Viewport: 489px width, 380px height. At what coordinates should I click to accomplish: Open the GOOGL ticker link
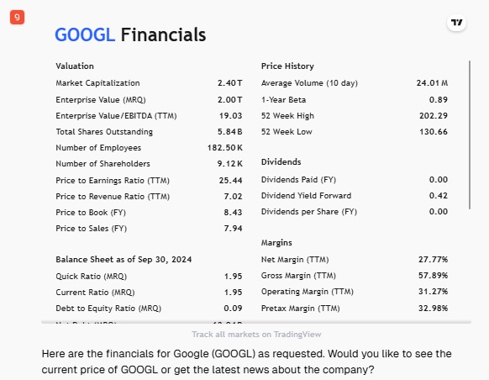(85, 34)
